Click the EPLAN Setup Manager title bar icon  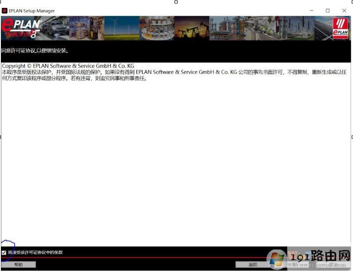pos(5,11)
